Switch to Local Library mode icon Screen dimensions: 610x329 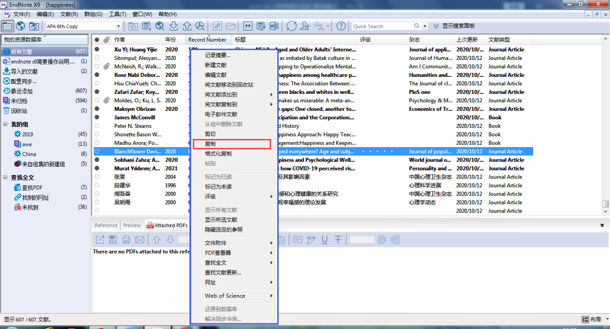point(7,26)
